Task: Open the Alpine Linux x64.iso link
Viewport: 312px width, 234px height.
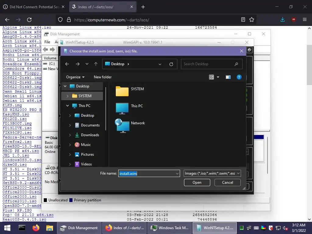Action: click(27, 27)
